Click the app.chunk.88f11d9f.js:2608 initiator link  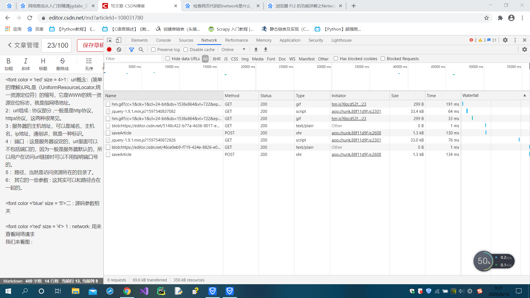[x=356, y=133]
